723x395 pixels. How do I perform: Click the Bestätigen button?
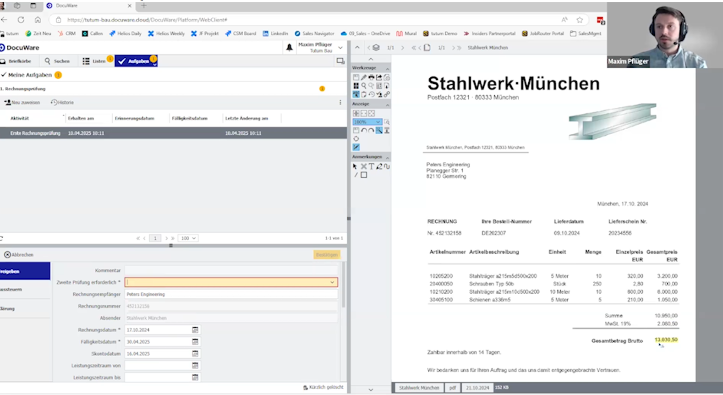click(327, 255)
